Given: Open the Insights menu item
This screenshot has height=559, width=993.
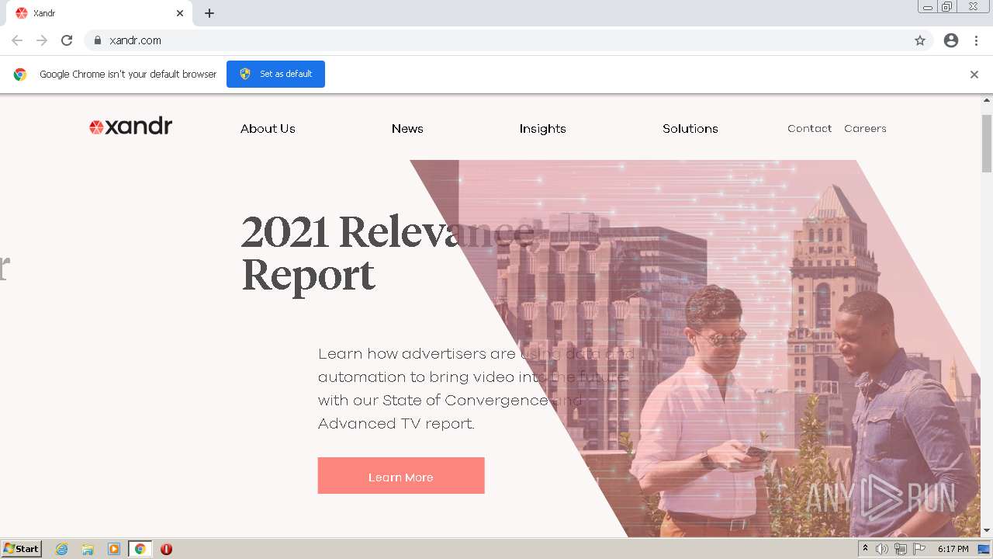Looking at the screenshot, I should tap(543, 129).
